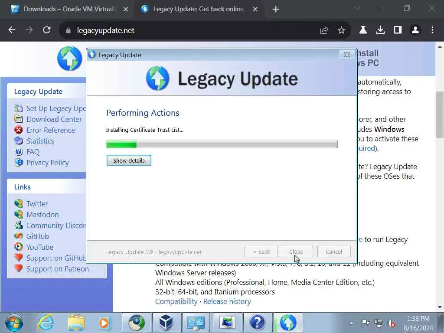The height and width of the screenshot is (333, 444).
Task: Click the Download Center icon
Action: tap(19, 119)
